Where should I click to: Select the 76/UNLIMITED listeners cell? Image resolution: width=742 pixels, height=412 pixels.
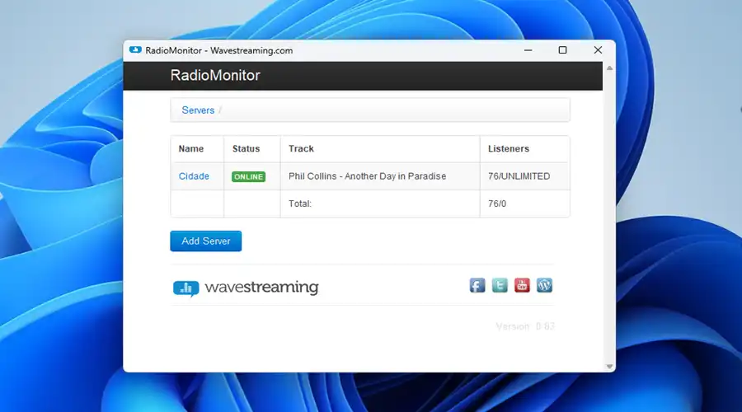[x=525, y=176]
